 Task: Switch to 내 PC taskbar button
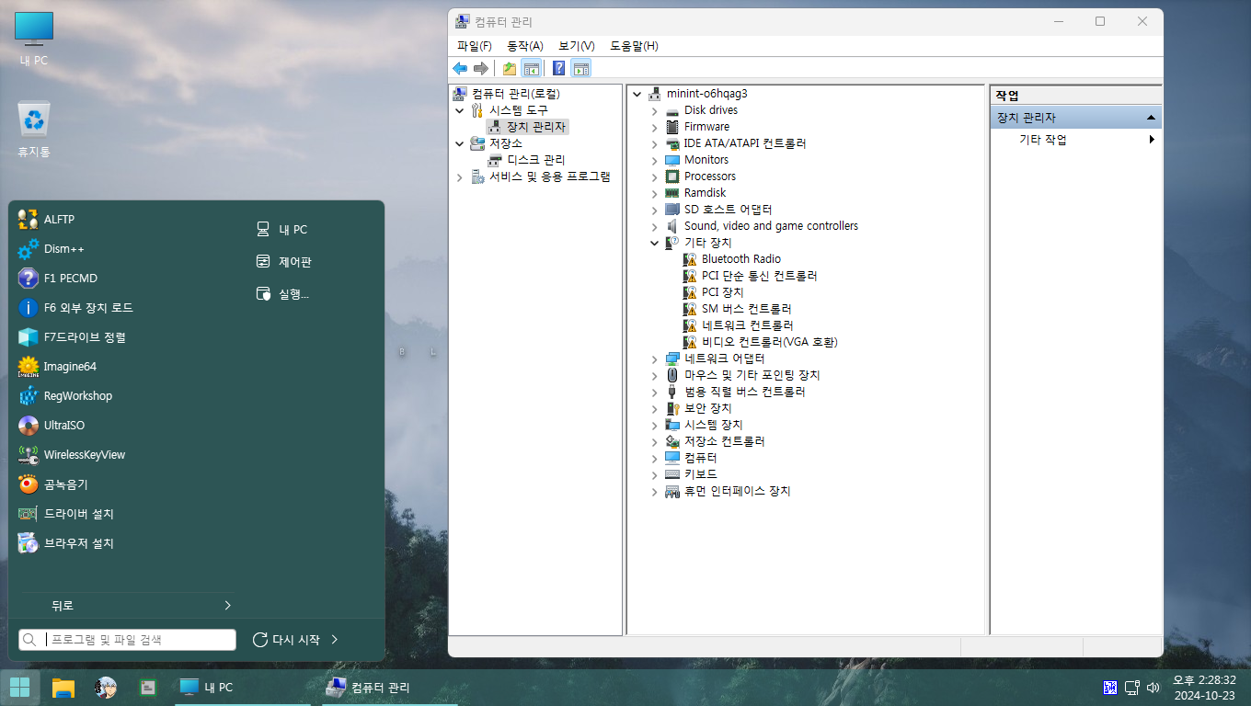tap(245, 688)
